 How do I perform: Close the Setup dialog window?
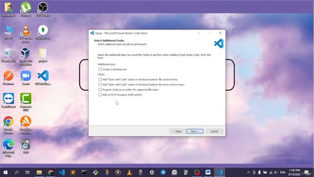(220, 33)
